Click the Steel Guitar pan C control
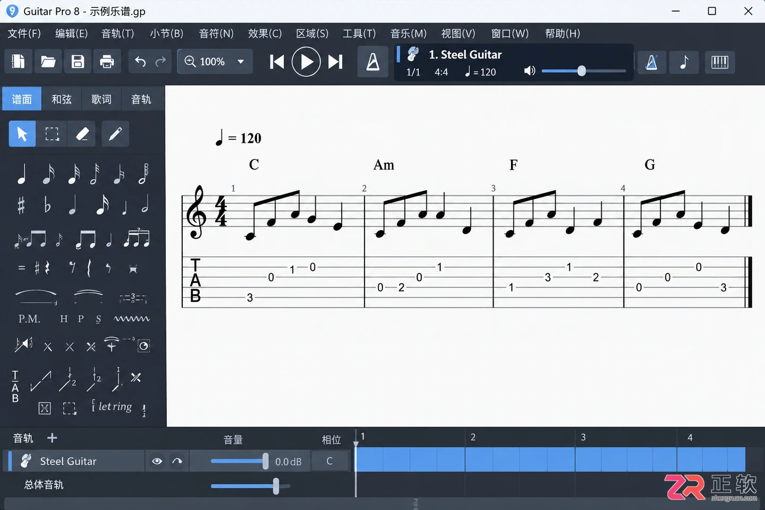 point(329,461)
